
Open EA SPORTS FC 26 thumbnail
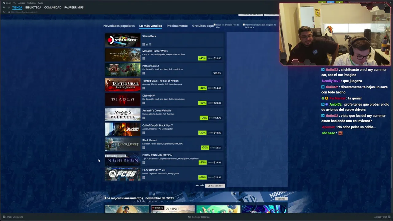click(123, 174)
